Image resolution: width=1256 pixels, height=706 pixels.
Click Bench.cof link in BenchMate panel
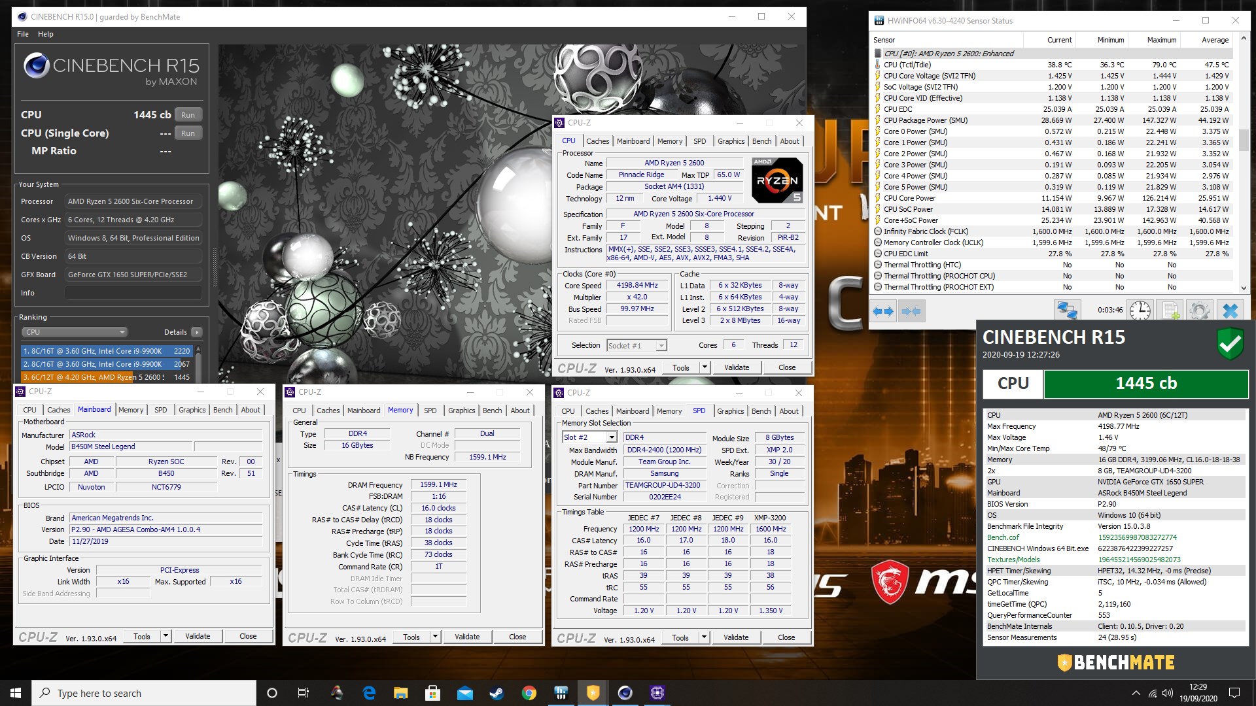point(1003,537)
